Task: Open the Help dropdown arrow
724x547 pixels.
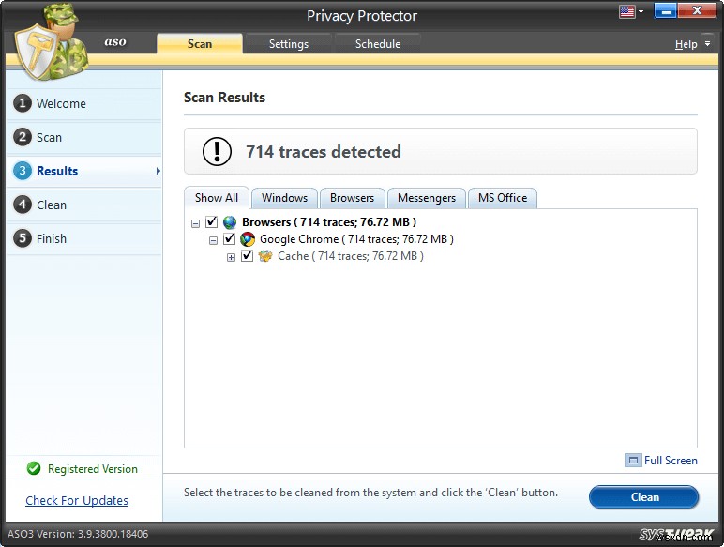Action: point(707,44)
